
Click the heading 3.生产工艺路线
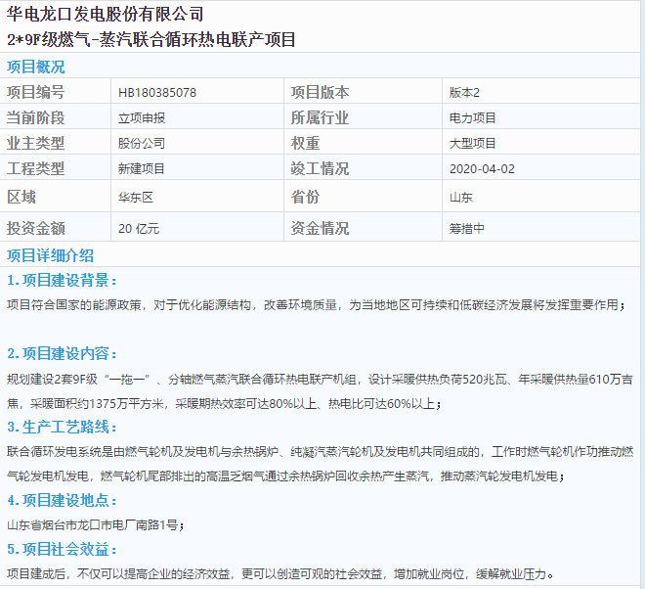coord(62,427)
